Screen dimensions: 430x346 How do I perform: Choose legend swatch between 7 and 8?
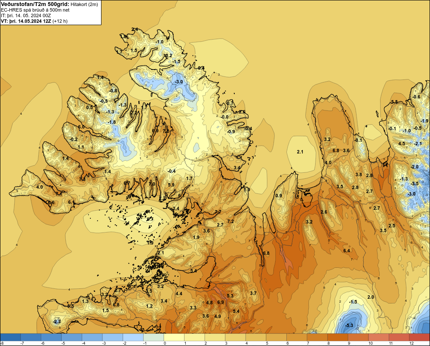coord(317,337)
